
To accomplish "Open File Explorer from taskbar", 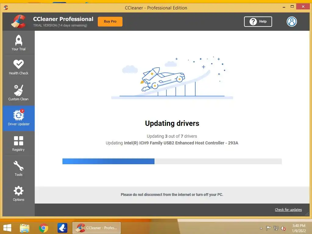I will (24, 228).
